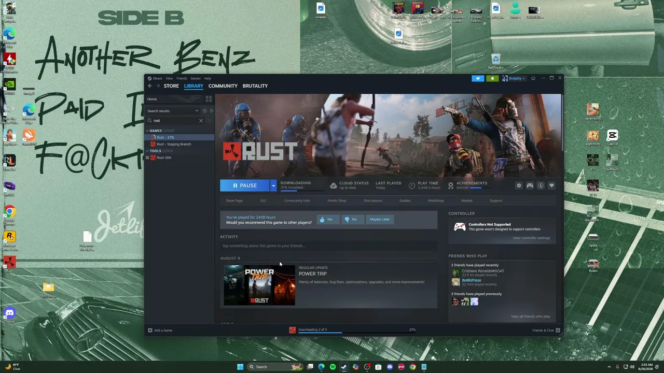Image resolution: width=664 pixels, height=373 pixels.
Task: Open Rust Store Page link
Action: (x=234, y=200)
